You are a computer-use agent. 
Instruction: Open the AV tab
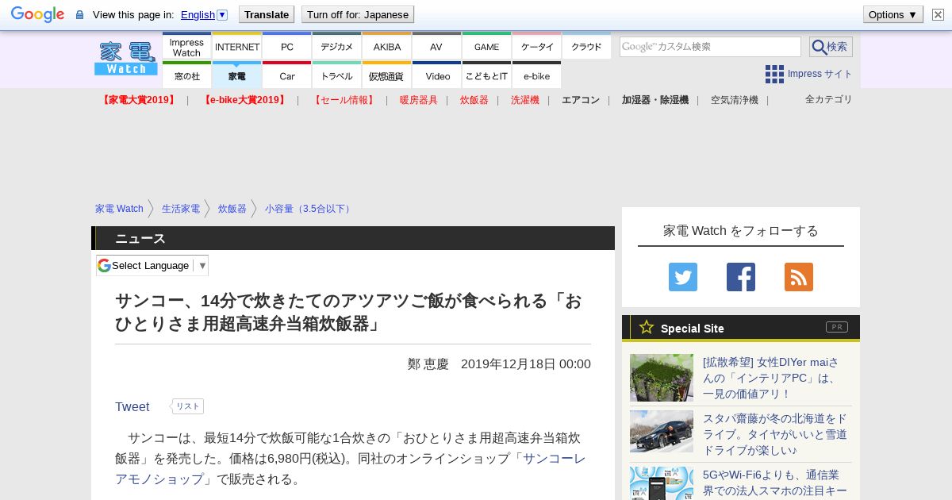436,47
